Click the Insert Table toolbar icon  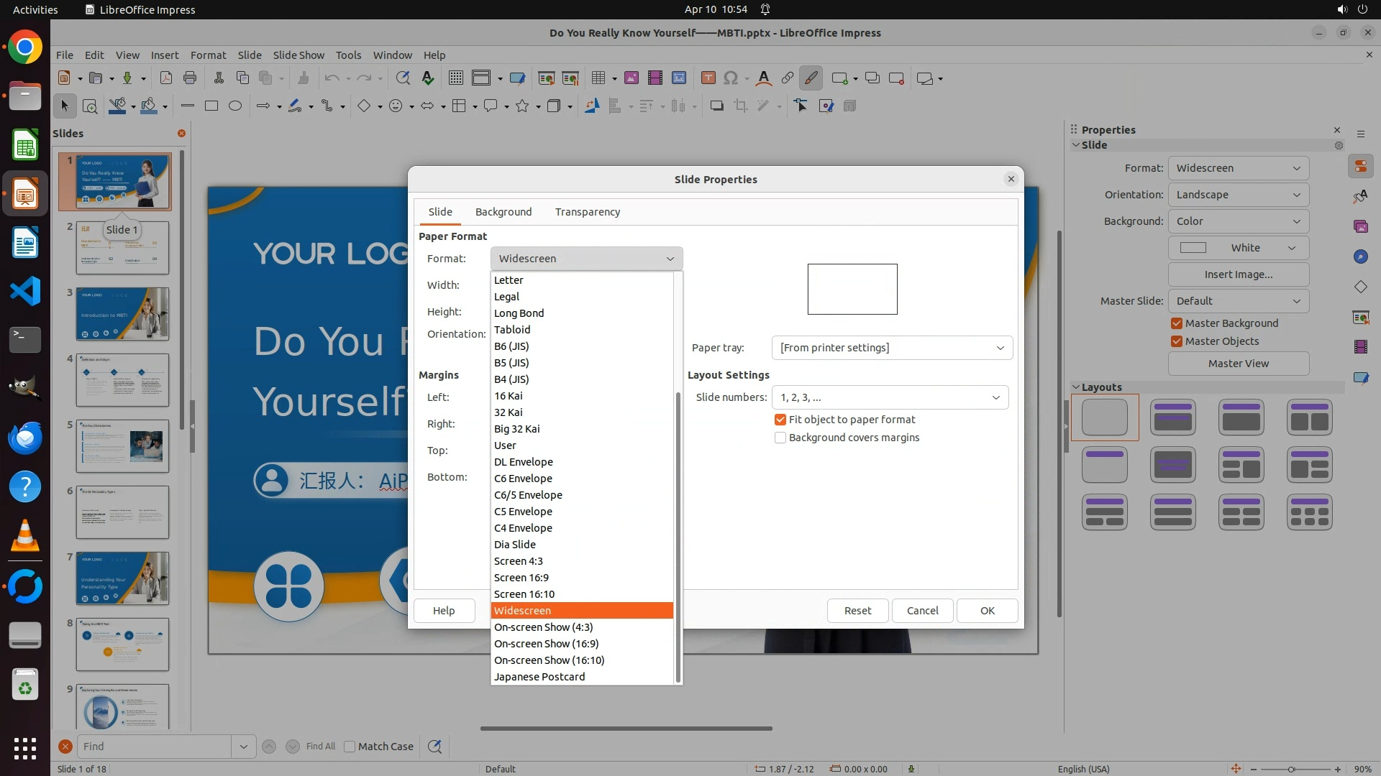click(x=598, y=78)
